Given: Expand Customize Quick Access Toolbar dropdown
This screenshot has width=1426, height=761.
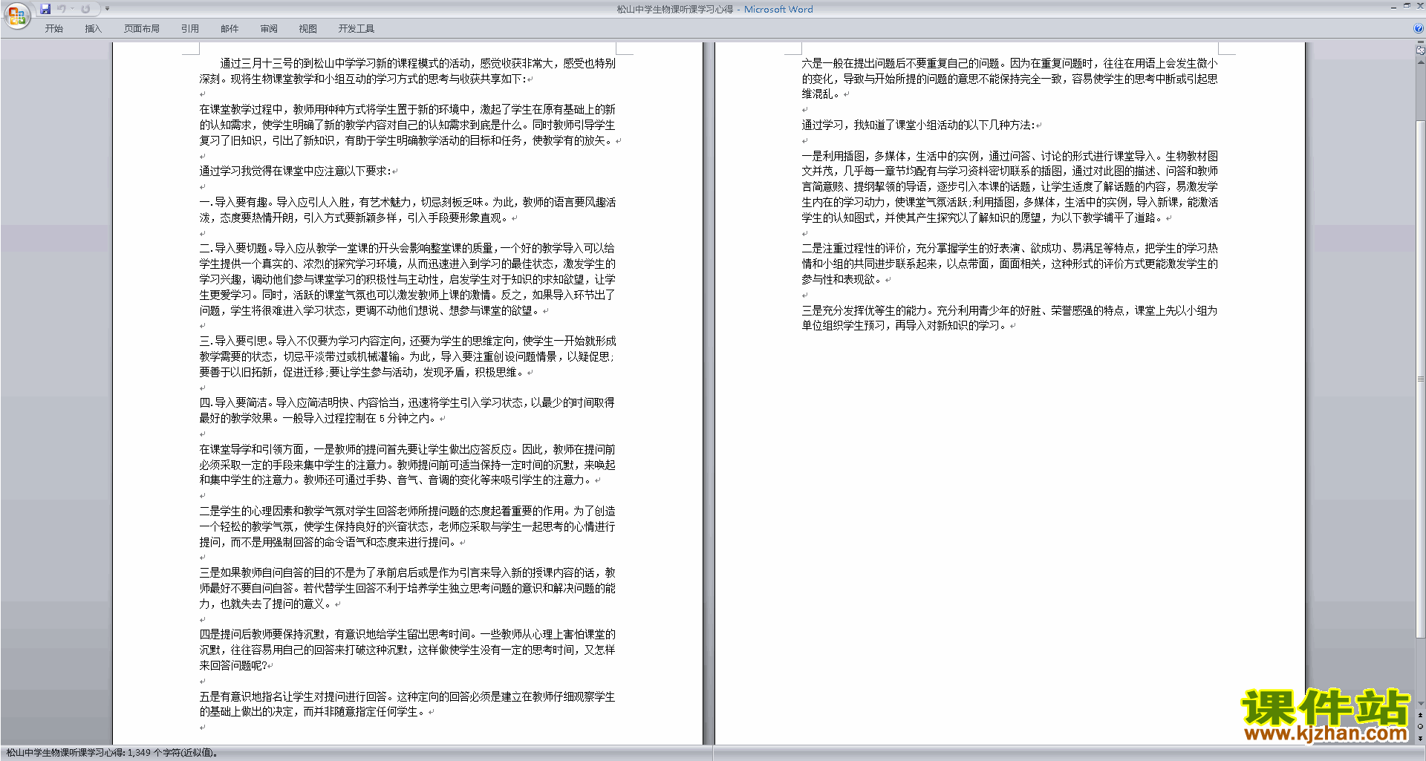Looking at the screenshot, I should coord(107,9).
